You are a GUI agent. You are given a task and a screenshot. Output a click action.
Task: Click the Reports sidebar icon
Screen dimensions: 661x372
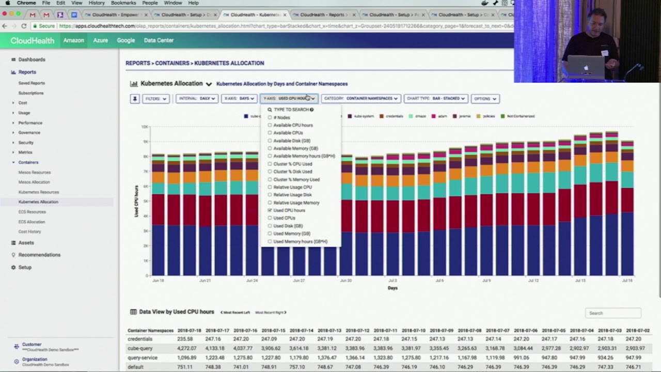[x=13, y=72]
